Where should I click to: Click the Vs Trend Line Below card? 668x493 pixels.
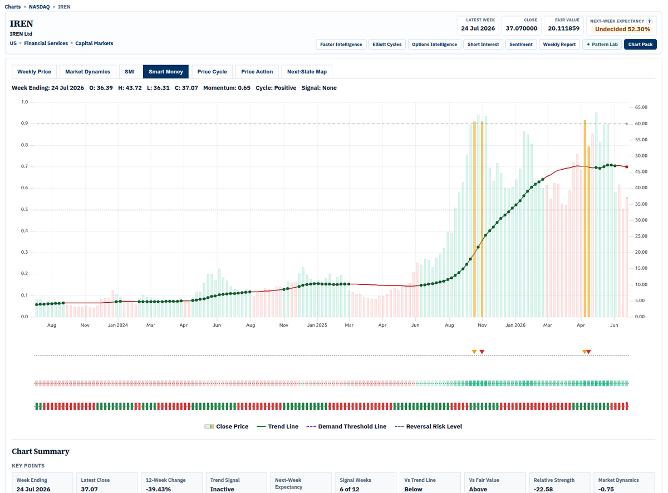430,483
